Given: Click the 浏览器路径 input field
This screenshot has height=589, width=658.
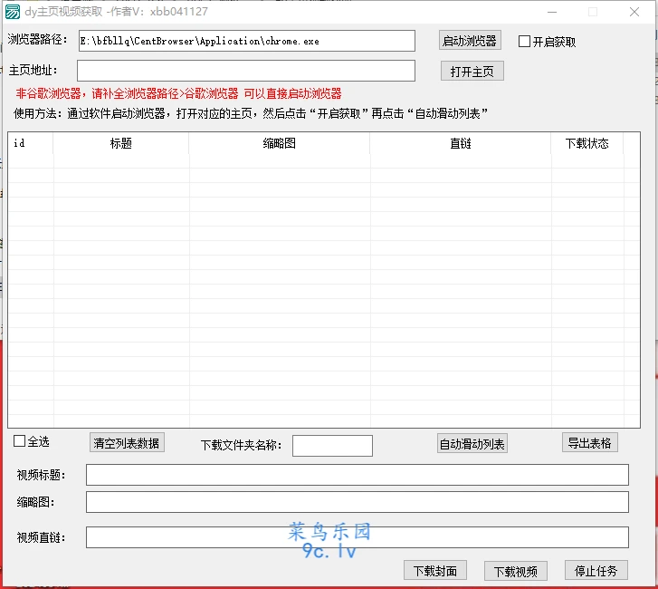Looking at the screenshot, I should pos(246,41).
